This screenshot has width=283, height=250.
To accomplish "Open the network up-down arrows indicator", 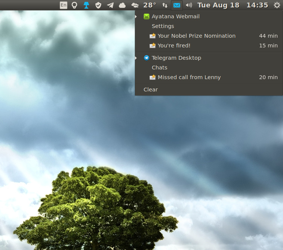I will [164, 5].
